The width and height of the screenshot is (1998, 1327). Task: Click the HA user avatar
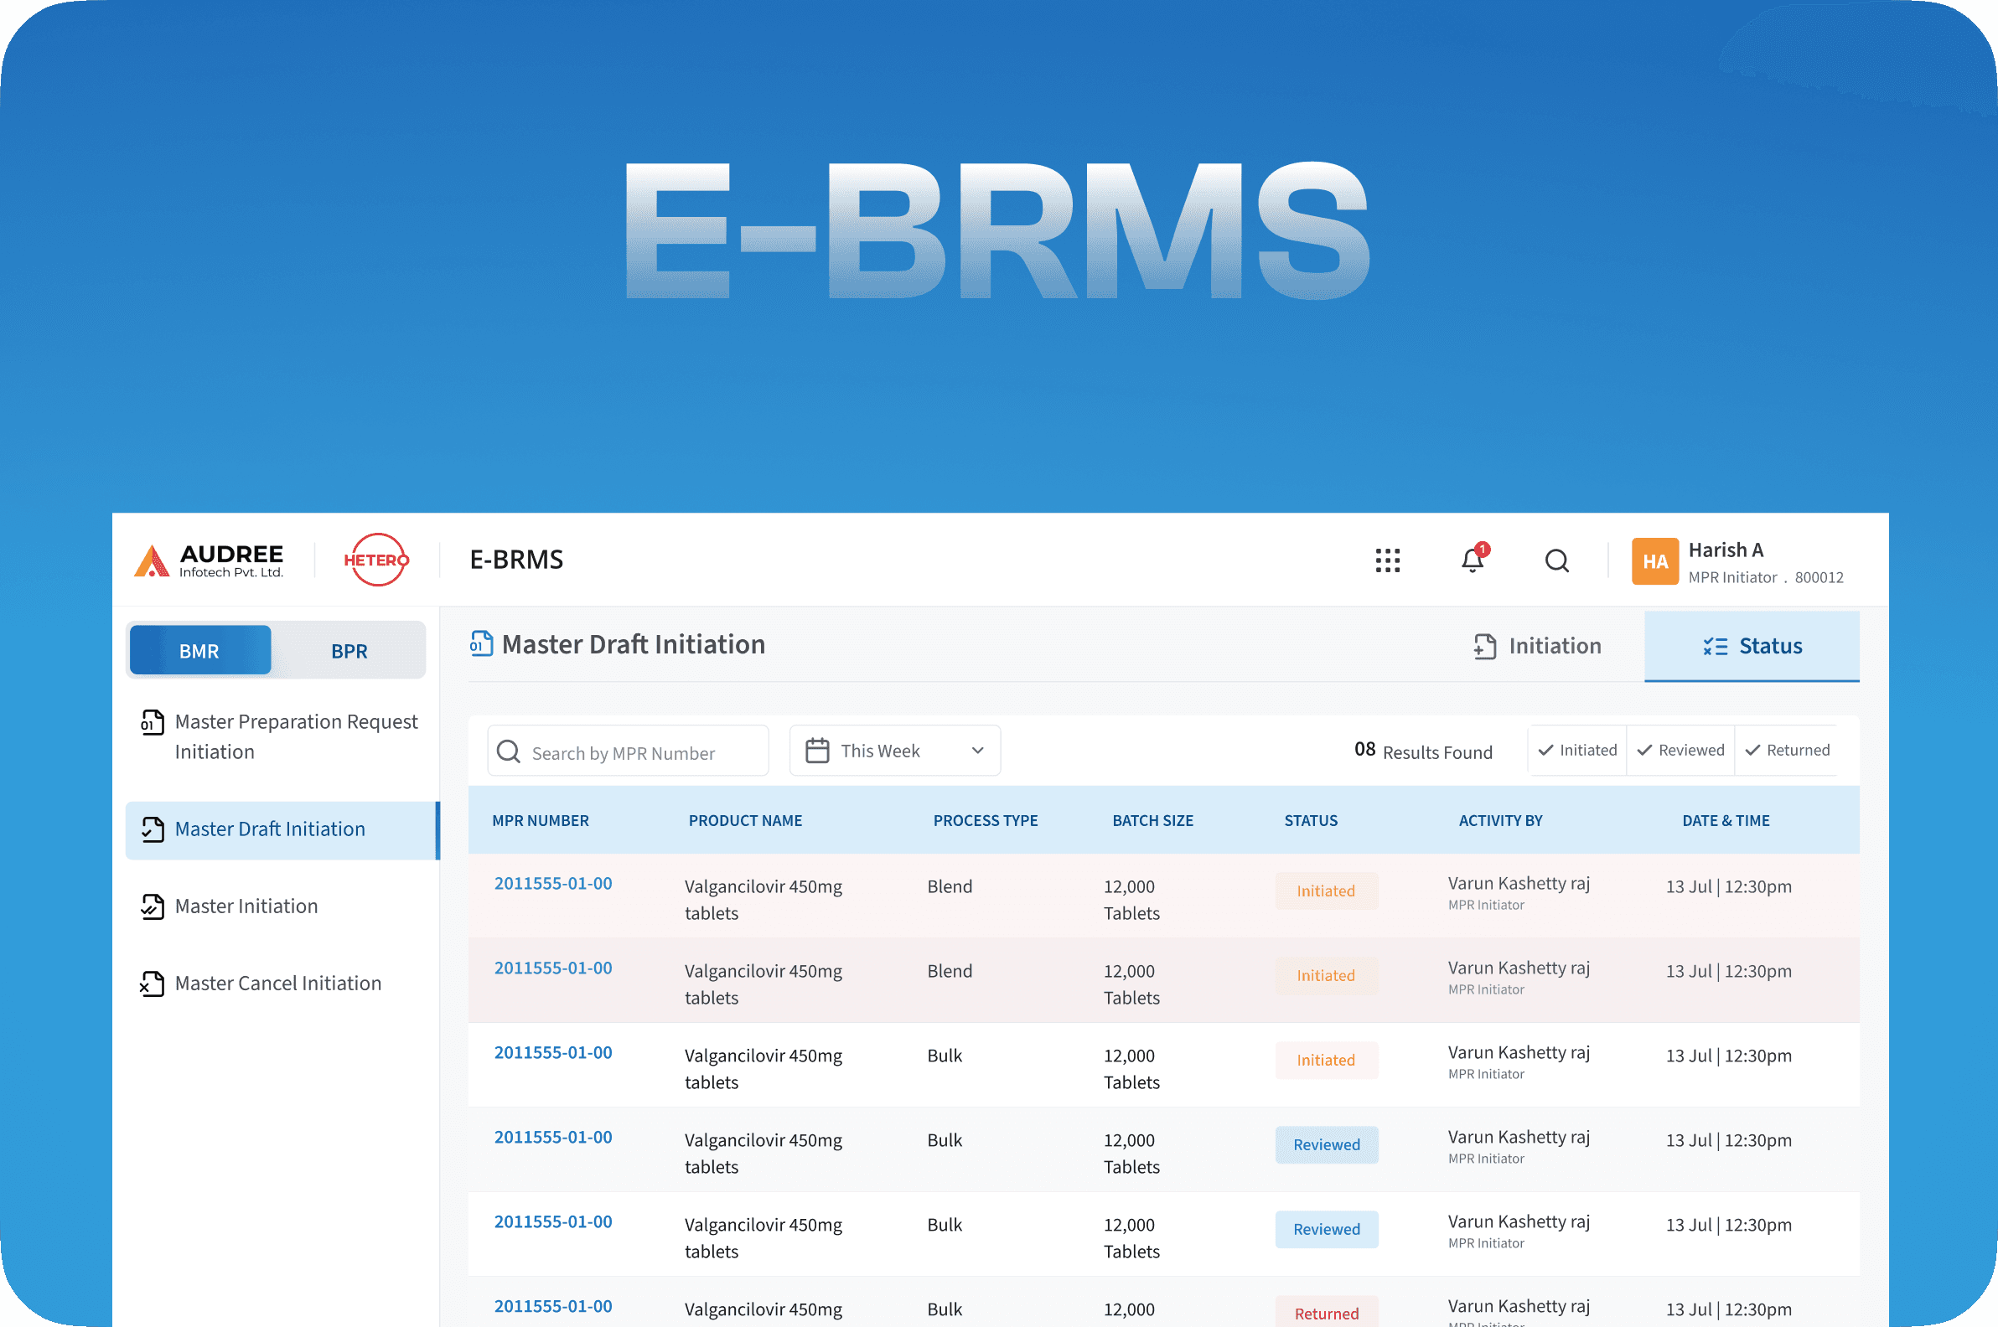click(x=1654, y=561)
